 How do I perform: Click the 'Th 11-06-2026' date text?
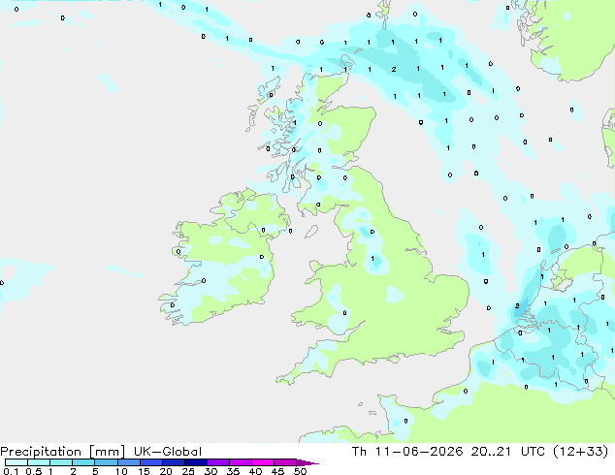[407, 452]
